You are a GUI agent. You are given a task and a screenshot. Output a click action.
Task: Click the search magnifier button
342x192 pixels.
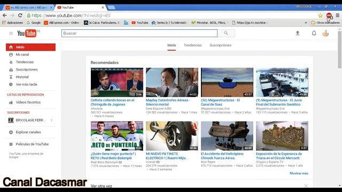click(x=226, y=33)
